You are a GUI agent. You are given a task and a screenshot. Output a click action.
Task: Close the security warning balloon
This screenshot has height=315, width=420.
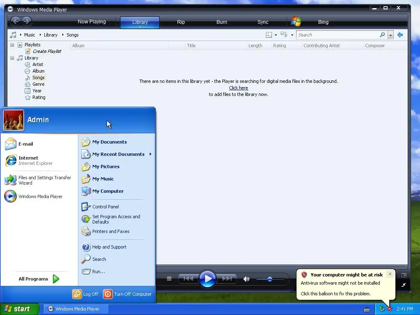point(390,274)
